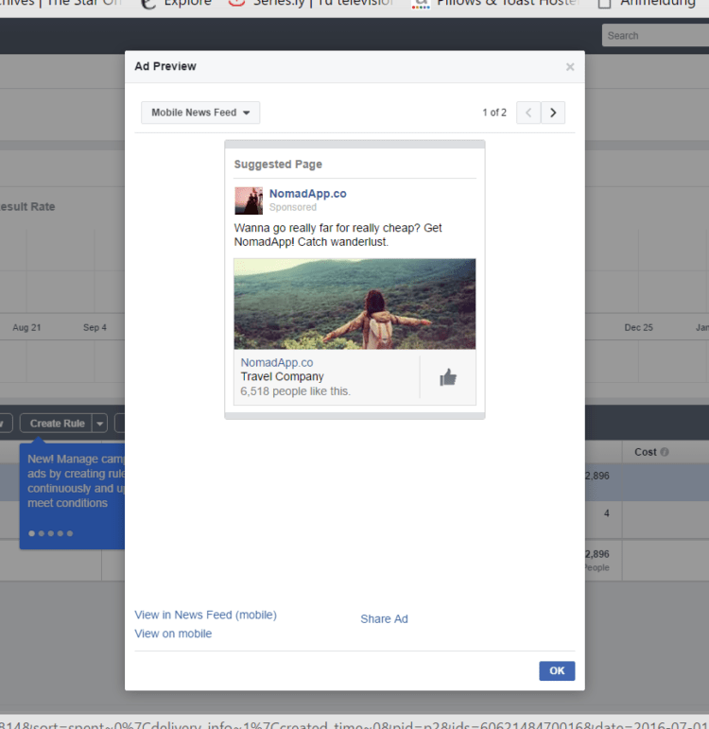The image size is (709, 729).
Task: Click the 1 of 2 preview counter
Action: (x=494, y=113)
